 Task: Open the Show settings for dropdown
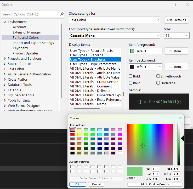point(115,20)
